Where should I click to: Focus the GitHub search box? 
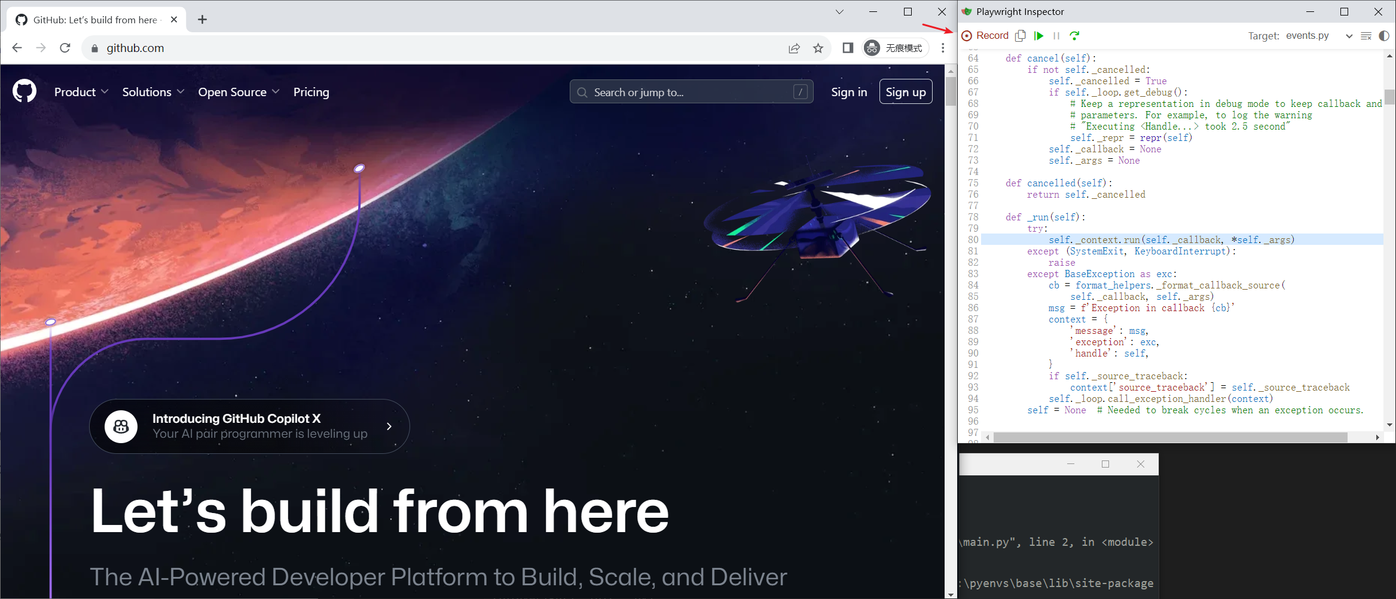point(692,92)
